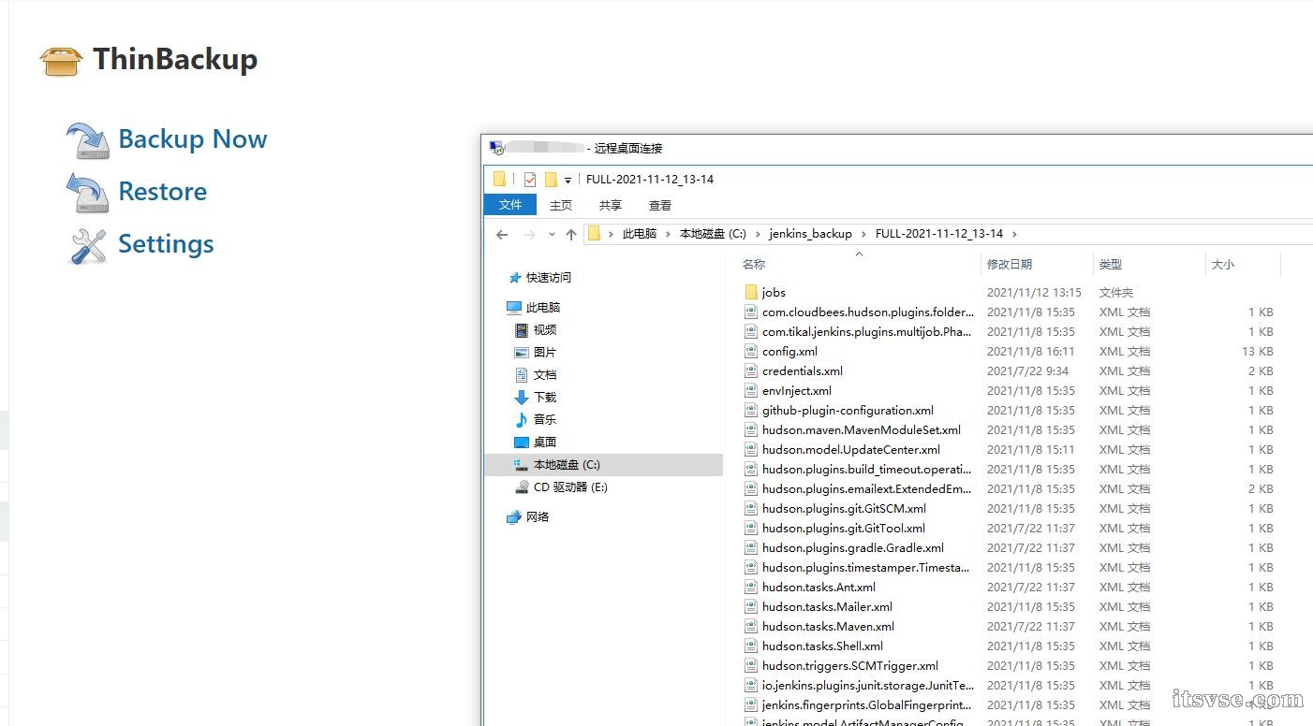The width and height of the screenshot is (1313, 726).
Task: Select the 视频 folder in navigation pane
Action: coord(545,330)
